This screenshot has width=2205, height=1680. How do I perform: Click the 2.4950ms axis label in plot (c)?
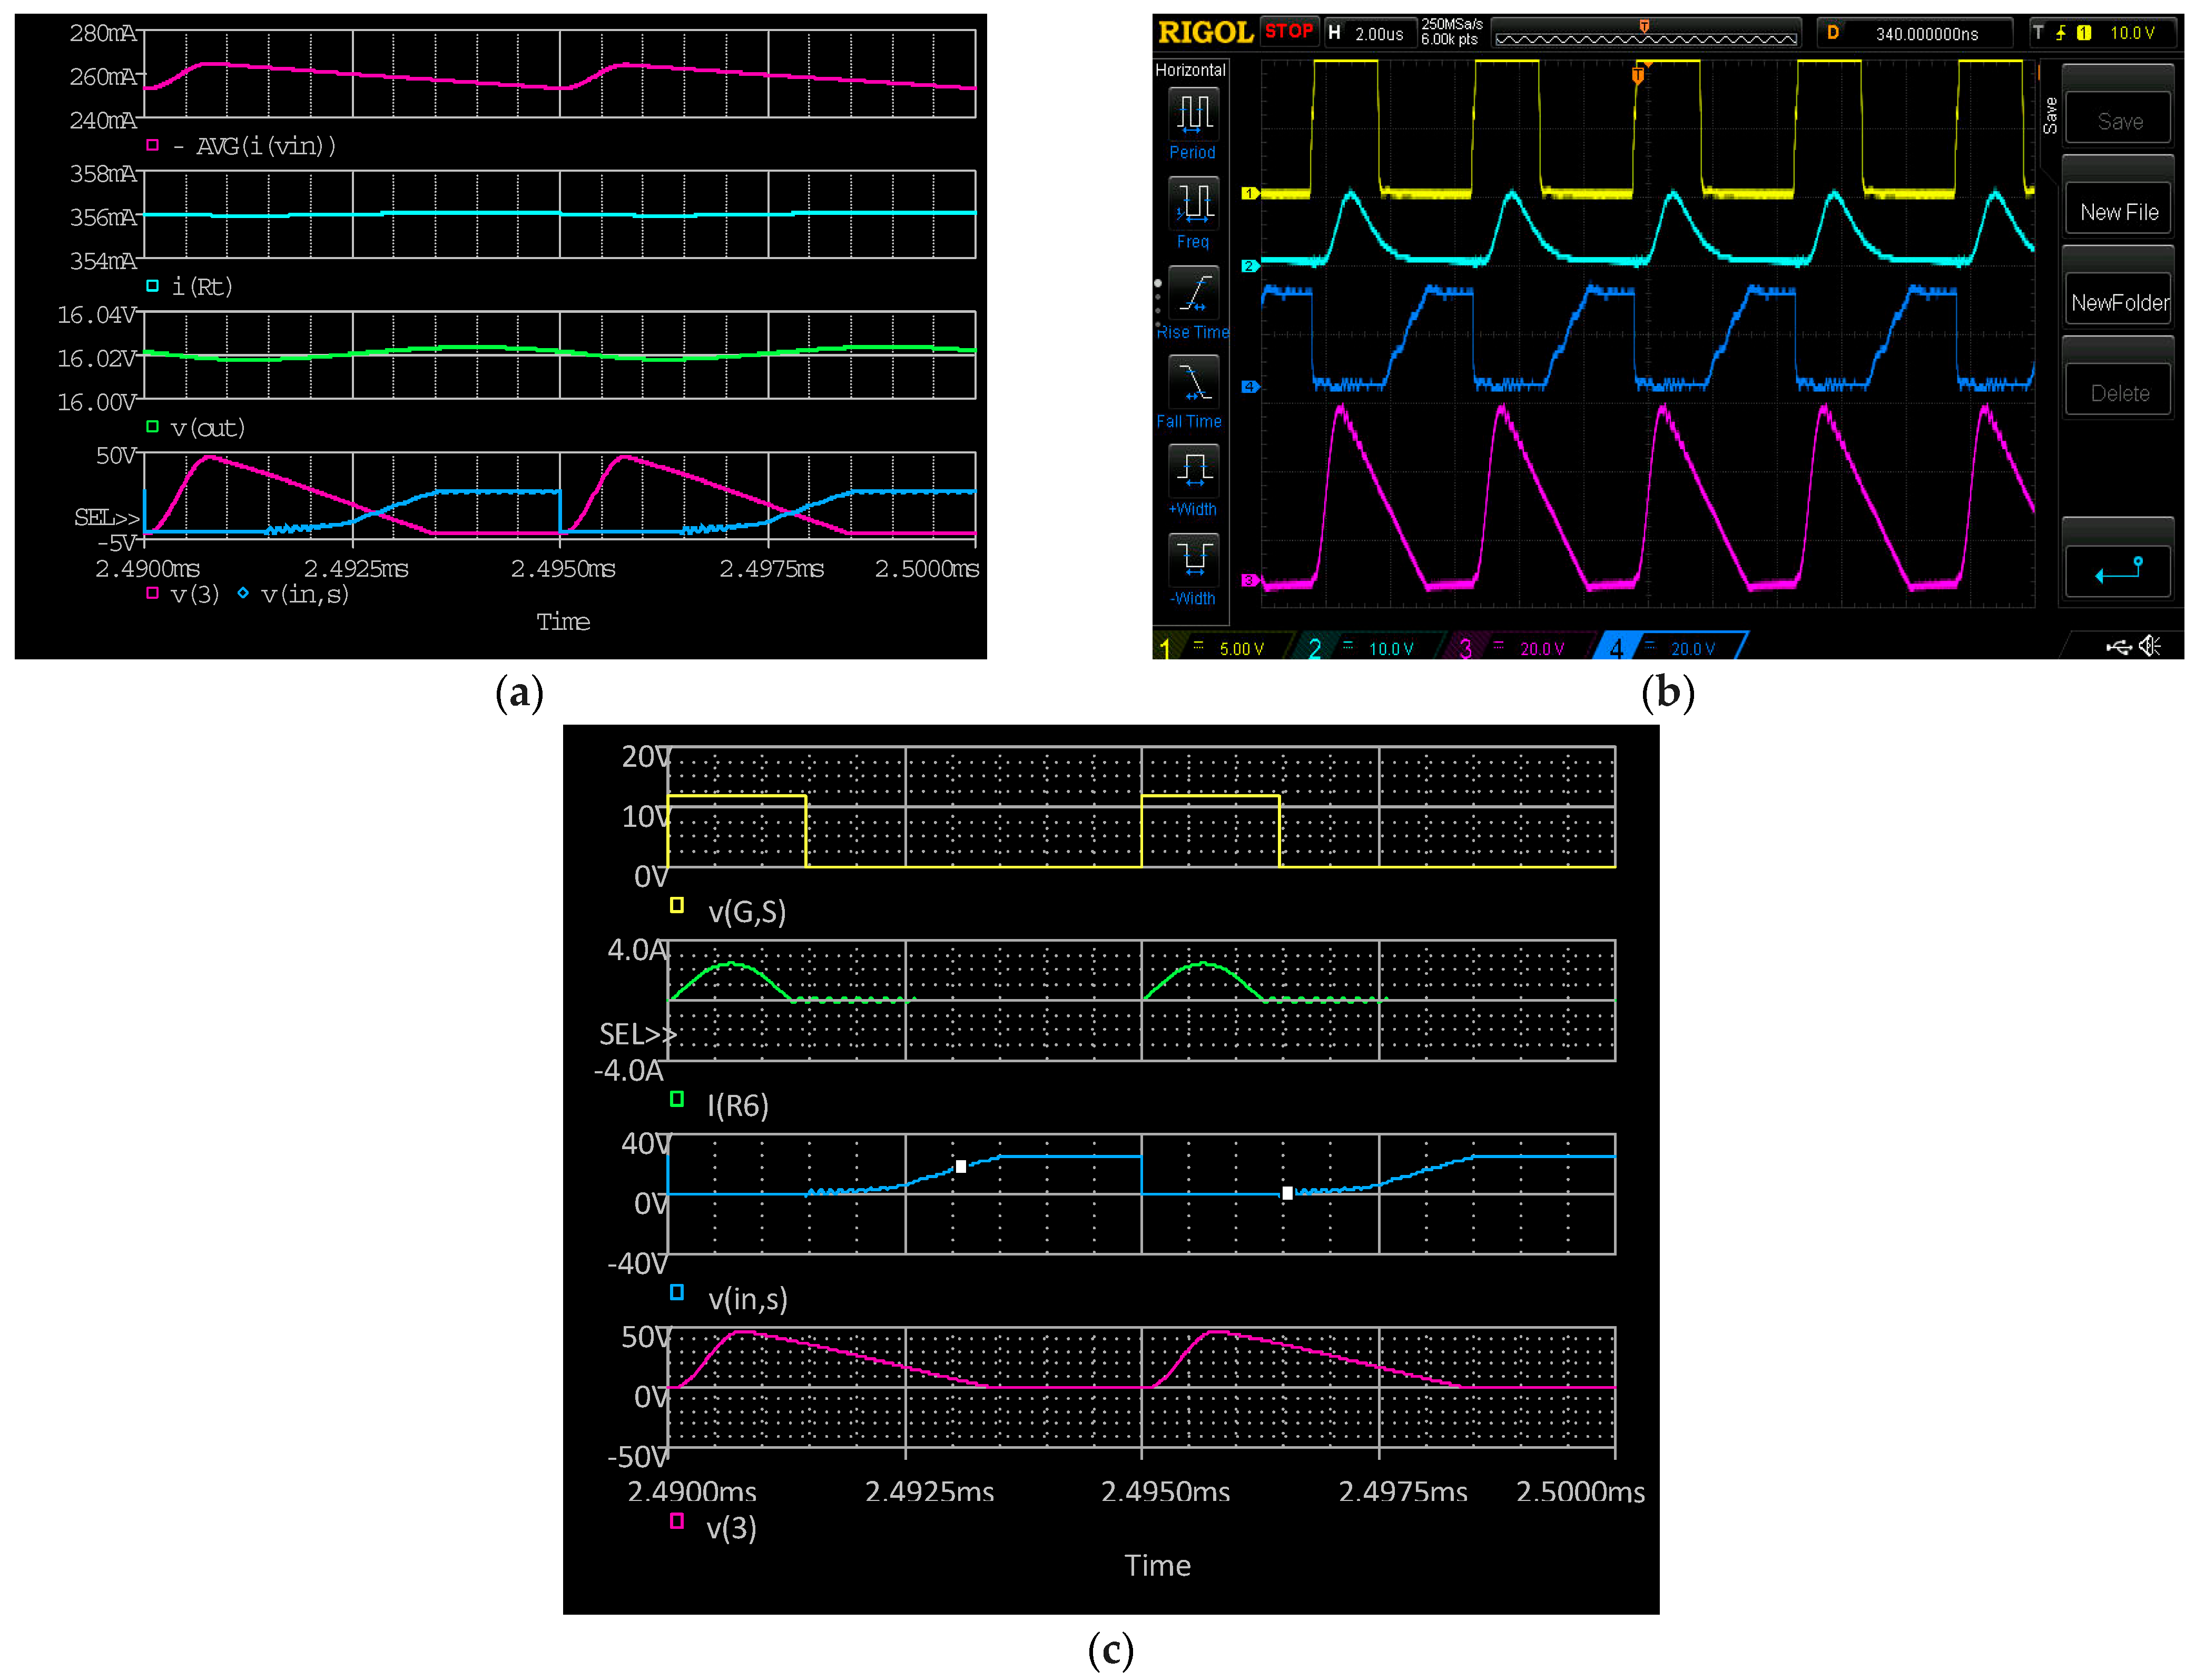(x=1165, y=1492)
